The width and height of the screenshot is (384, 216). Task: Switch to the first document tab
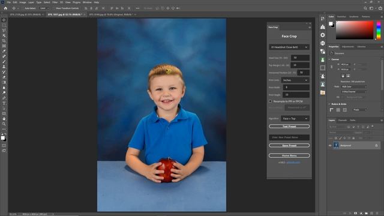click(x=25, y=14)
